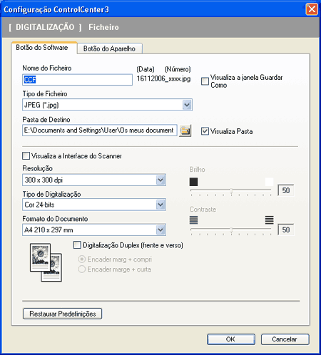Screen dimensions: 321x355
Task: Open Formato do Documento A4 dropdown
Action: point(160,230)
